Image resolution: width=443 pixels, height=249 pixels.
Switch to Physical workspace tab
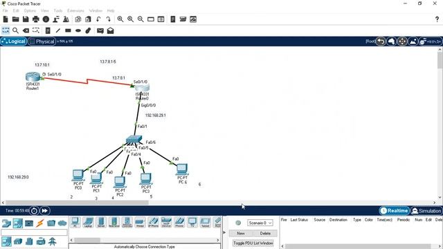click(42, 41)
